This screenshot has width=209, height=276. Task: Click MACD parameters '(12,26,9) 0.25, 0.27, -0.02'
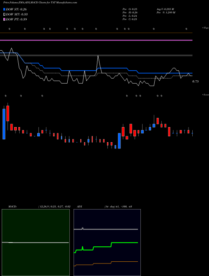coord(54,207)
